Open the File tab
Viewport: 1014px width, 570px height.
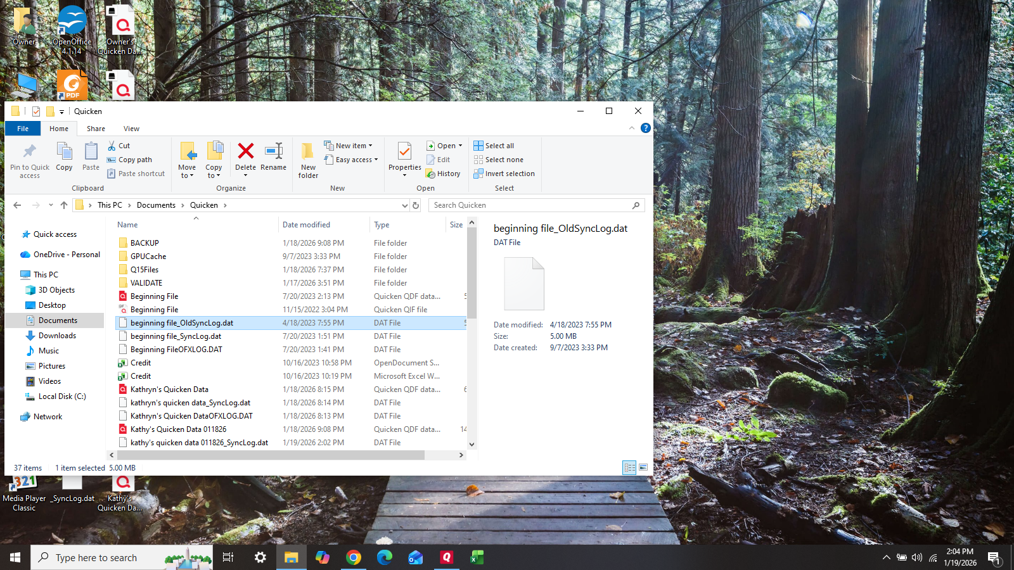pyautogui.click(x=23, y=129)
